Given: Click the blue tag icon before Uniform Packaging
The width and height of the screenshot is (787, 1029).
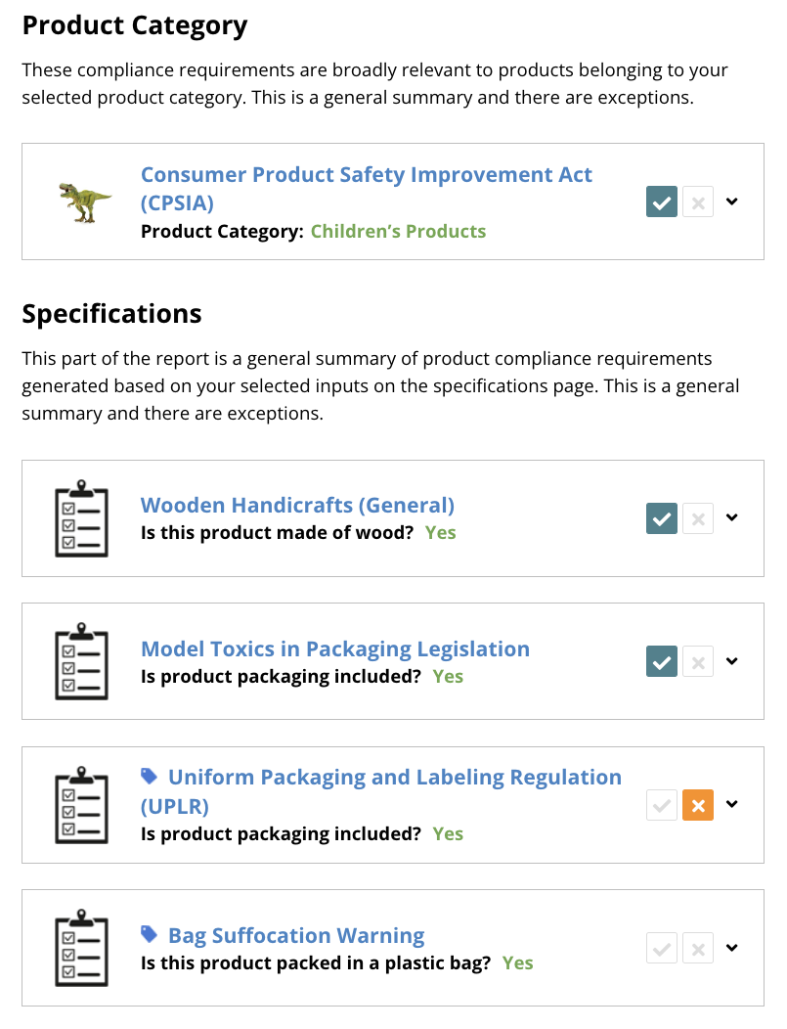Looking at the screenshot, I should [x=150, y=776].
